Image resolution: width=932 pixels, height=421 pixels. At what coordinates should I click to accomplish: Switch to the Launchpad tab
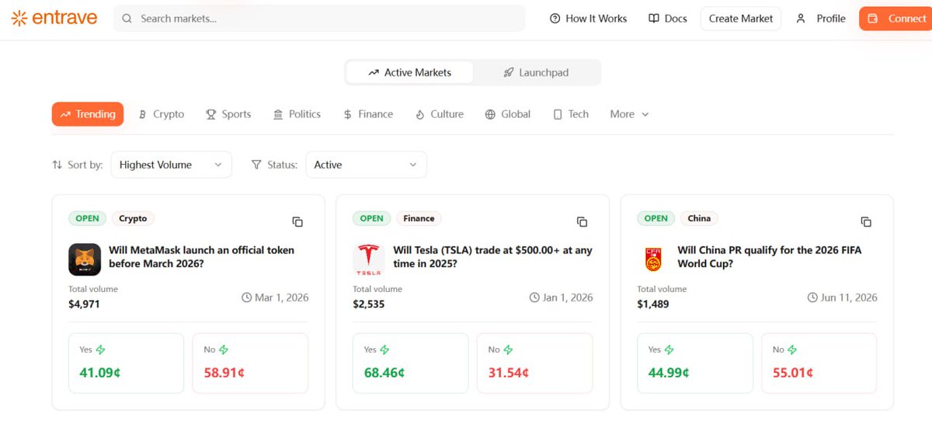pyautogui.click(x=536, y=72)
